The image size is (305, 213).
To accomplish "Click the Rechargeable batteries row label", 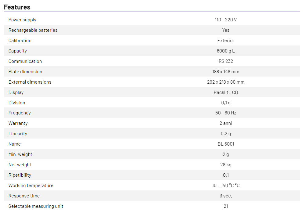I will 33,30.
